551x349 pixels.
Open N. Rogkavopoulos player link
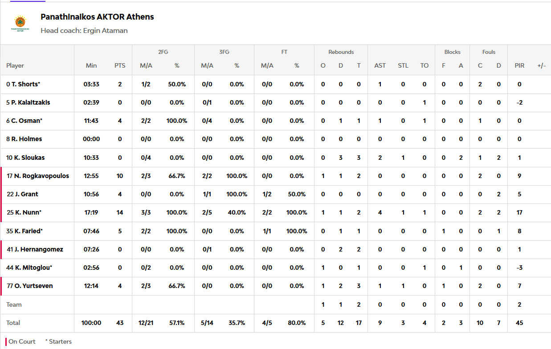point(41,176)
